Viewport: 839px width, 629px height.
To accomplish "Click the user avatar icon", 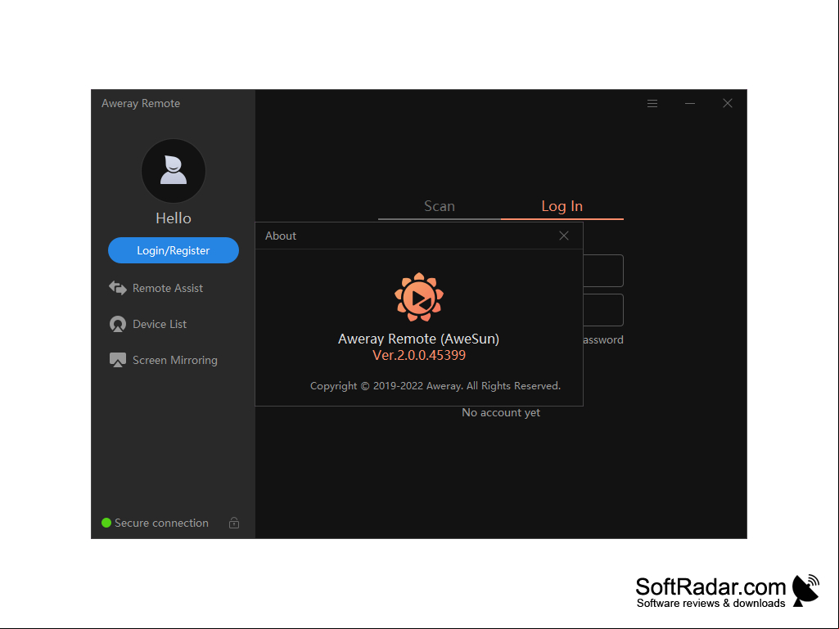I will 174,171.
